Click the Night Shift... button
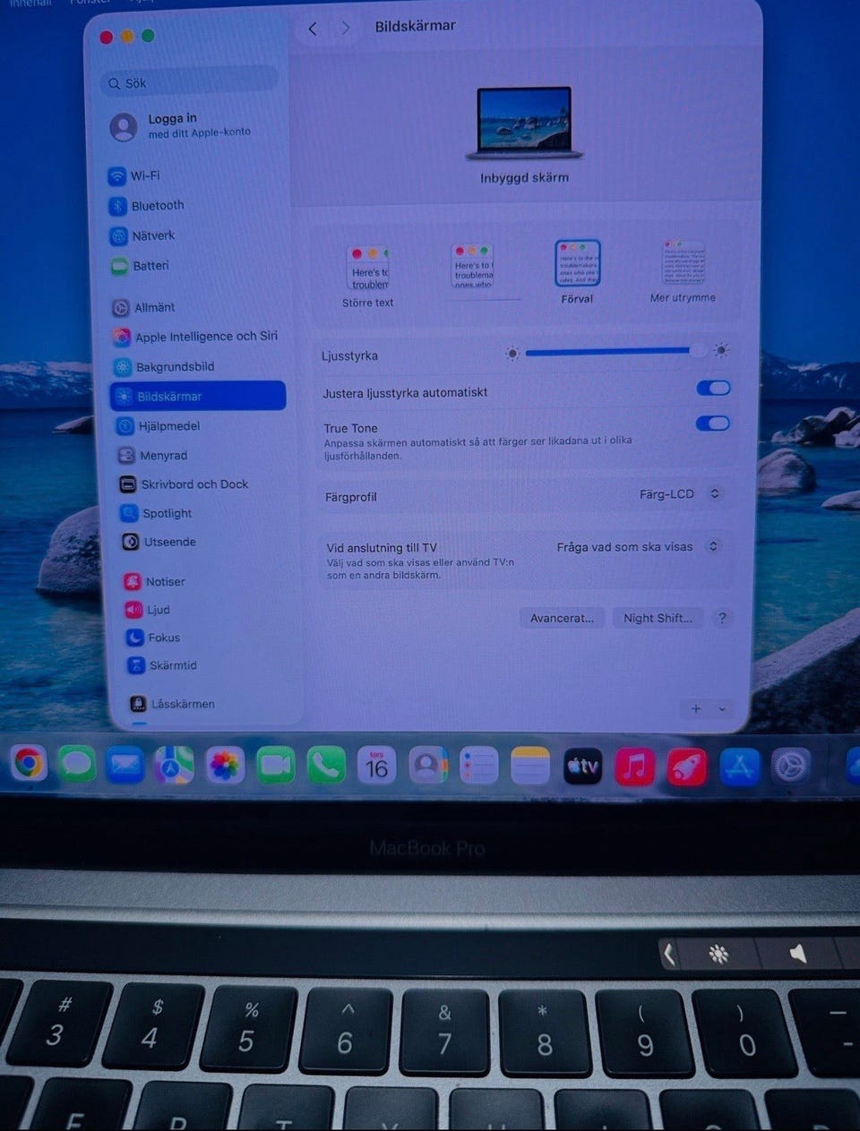 pyautogui.click(x=658, y=618)
